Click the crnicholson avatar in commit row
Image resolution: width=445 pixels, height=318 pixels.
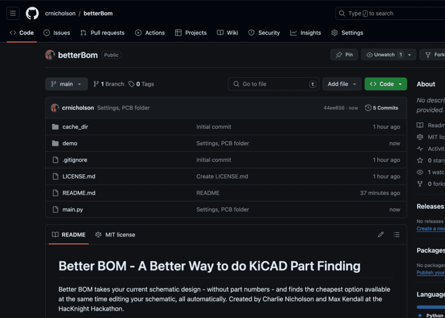(x=55, y=108)
